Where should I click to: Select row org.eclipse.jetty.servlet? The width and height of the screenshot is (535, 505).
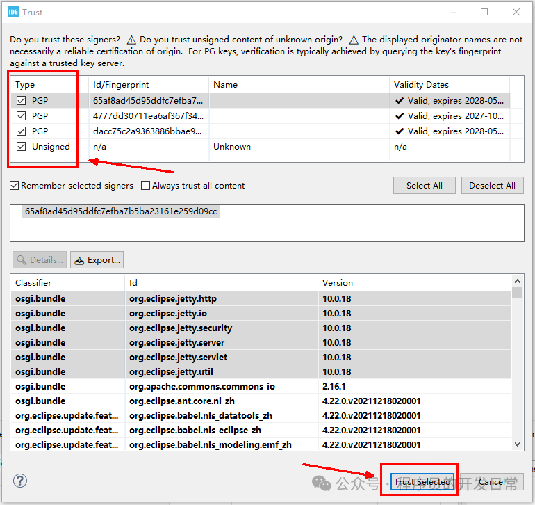pos(261,357)
